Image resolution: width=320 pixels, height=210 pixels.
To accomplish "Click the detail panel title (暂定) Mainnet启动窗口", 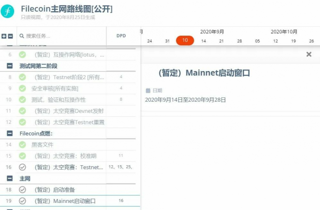I will [x=204, y=73].
